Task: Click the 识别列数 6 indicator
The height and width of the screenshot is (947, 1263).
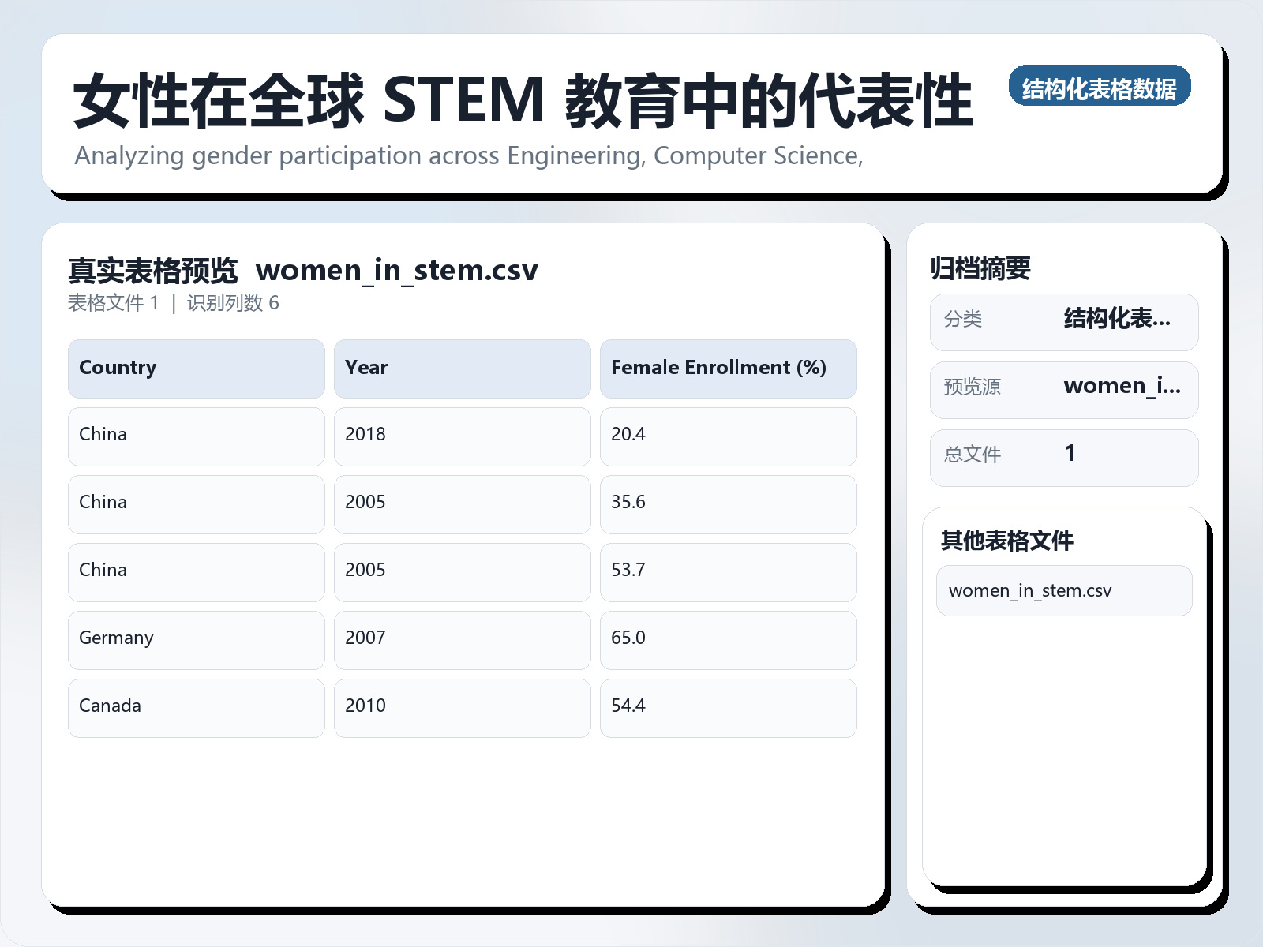Action: (232, 303)
